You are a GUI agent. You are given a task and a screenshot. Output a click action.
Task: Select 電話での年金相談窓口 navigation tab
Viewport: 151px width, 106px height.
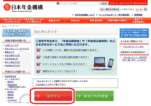pyautogui.click(x=138, y=20)
